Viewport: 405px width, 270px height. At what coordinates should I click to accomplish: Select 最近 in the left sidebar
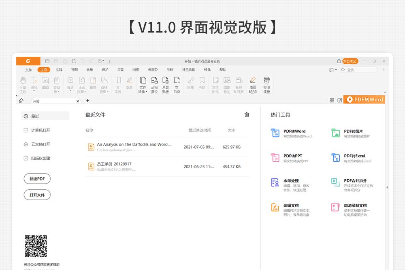[x=45, y=116]
